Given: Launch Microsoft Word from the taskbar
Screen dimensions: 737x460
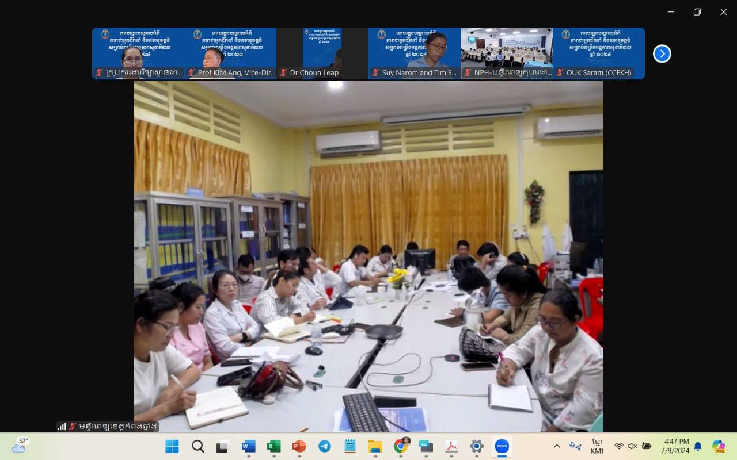Looking at the screenshot, I should point(249,446).
